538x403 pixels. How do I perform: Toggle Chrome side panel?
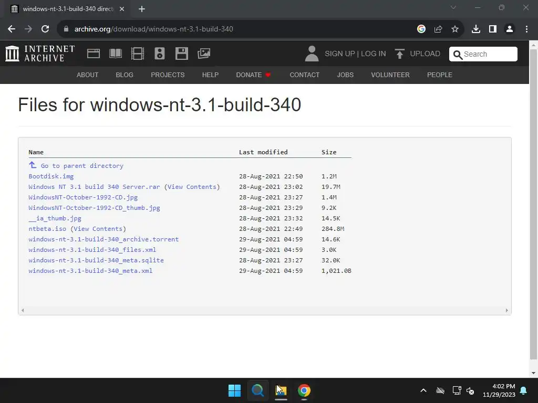point(493,29)
